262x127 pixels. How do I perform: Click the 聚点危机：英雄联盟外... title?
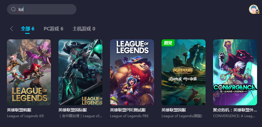coord(235,110)
